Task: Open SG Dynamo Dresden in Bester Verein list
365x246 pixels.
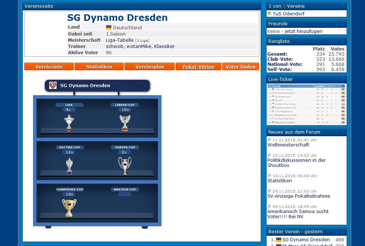Action: 306,239
